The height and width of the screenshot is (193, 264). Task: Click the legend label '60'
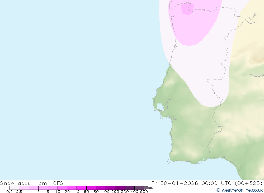click(86, 191)
